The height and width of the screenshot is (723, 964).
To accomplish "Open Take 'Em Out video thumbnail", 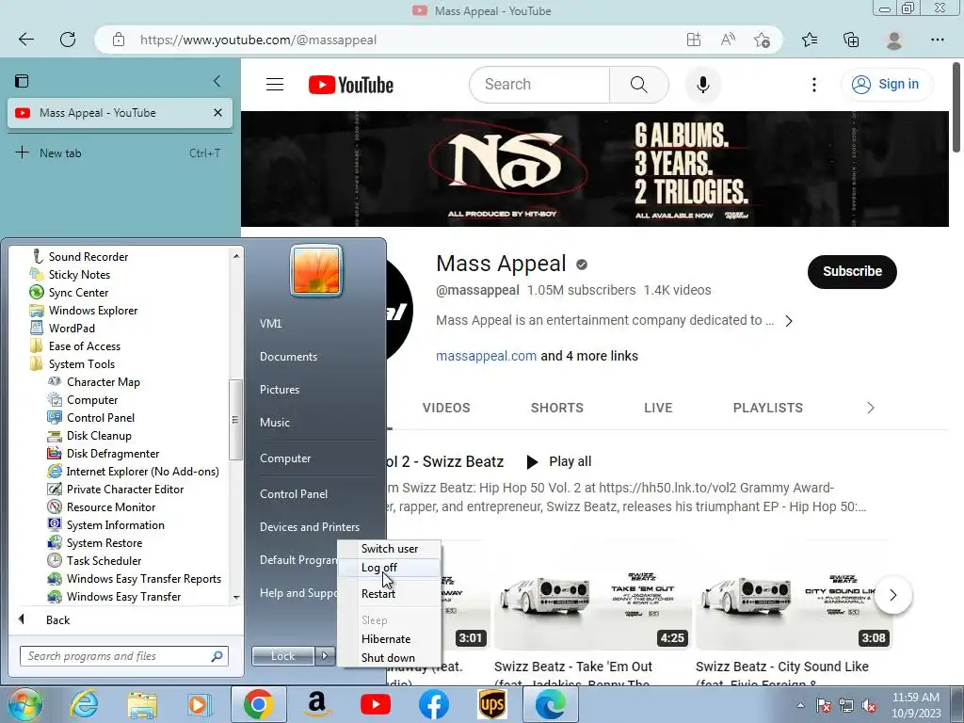I will tap(593, 595).
